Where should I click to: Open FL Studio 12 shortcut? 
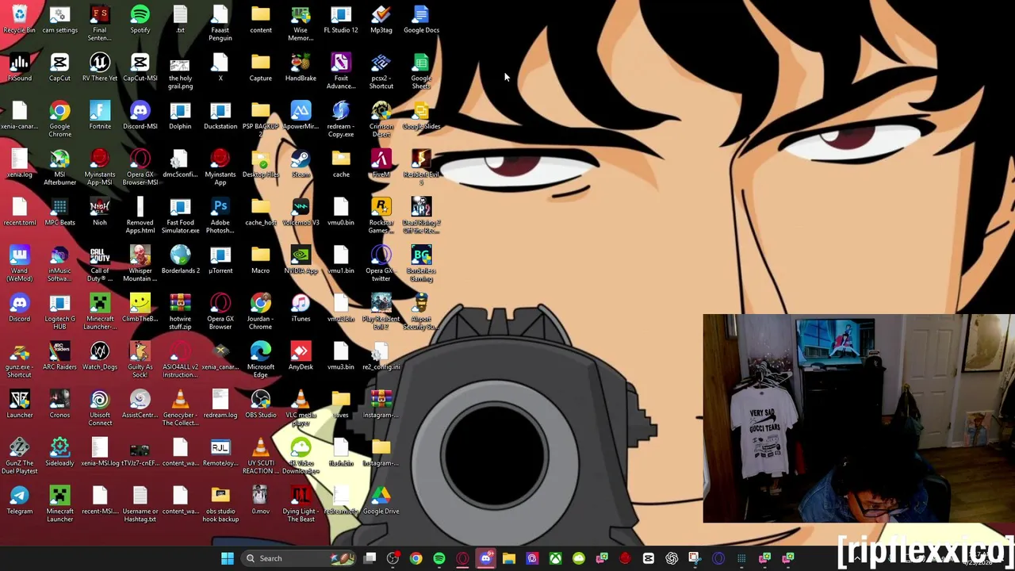[x=341, y=19]
